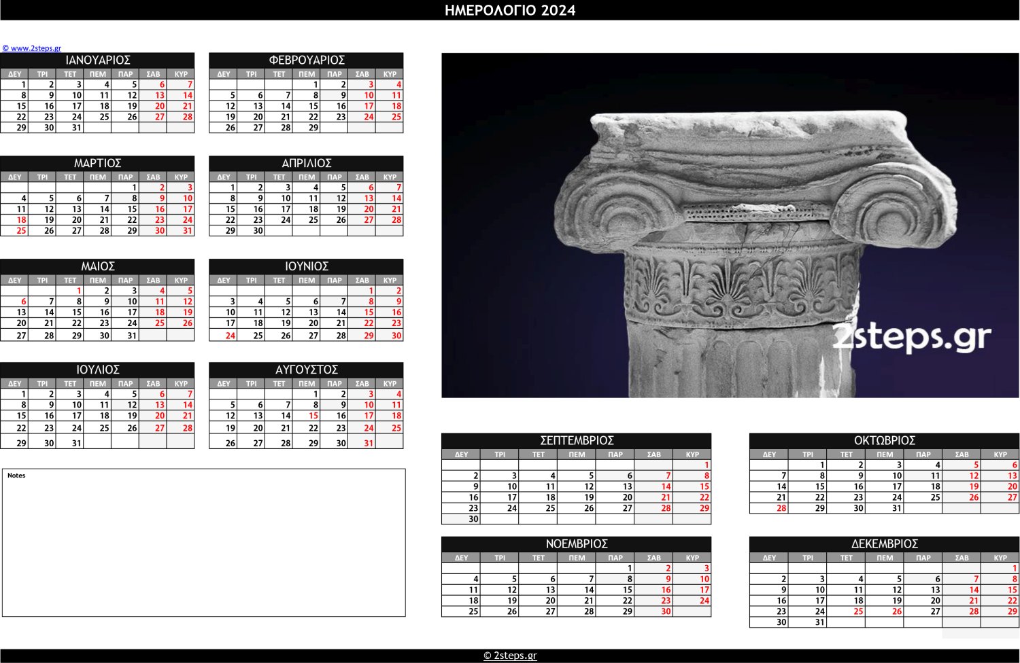
Task: Click day 31 in ΑΥΓΟΥΣΤΟΣ
Action: click(362, 443)
